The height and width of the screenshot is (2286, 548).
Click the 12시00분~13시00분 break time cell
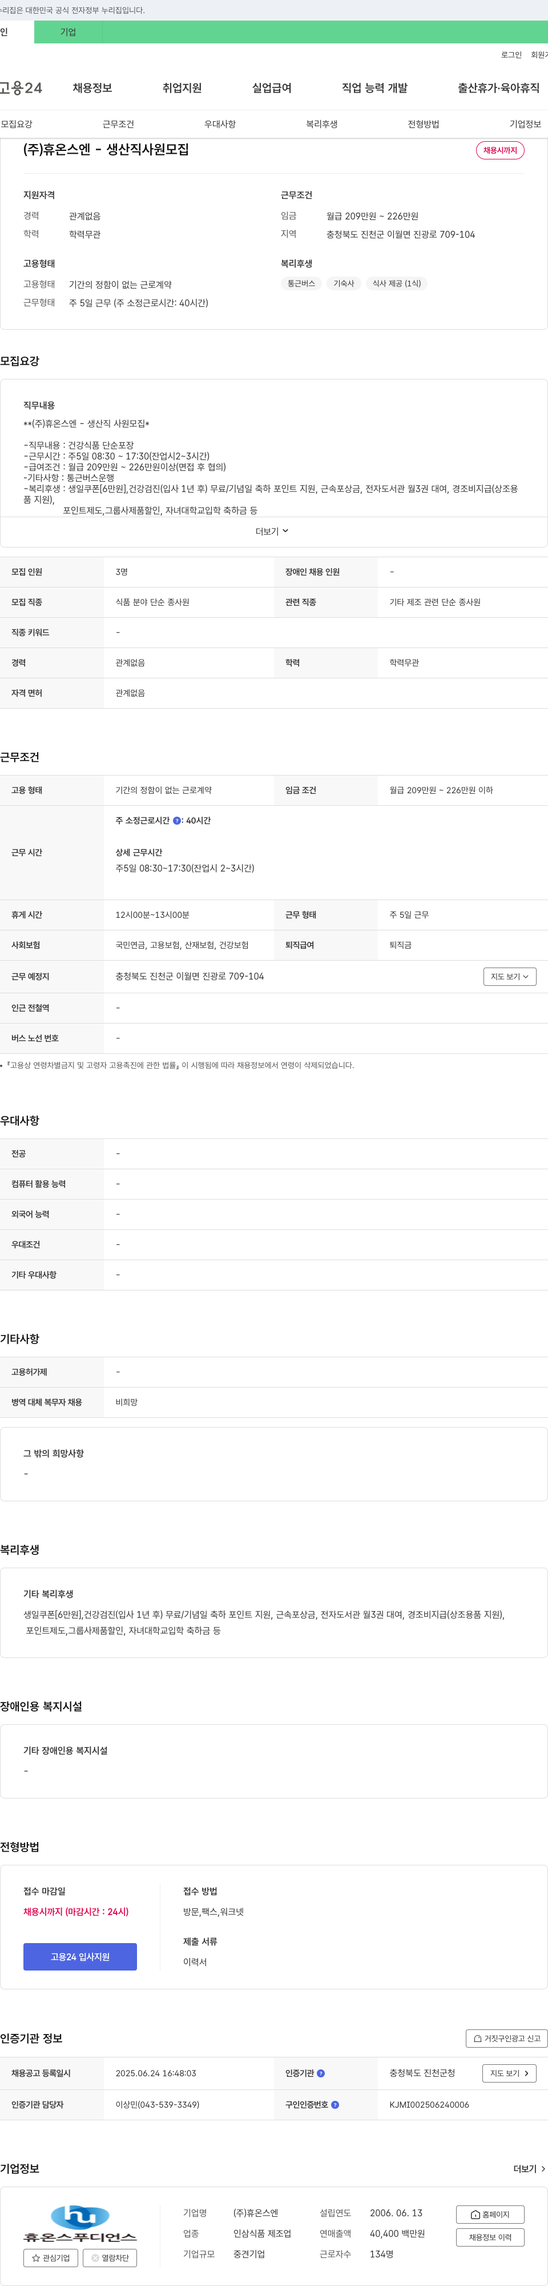[152, 914]
